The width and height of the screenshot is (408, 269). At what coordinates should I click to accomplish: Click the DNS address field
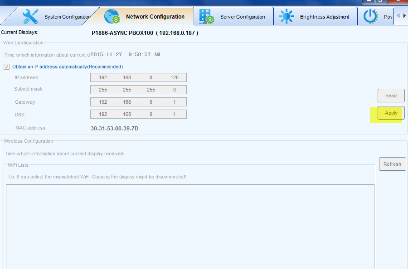coord(138,114)
